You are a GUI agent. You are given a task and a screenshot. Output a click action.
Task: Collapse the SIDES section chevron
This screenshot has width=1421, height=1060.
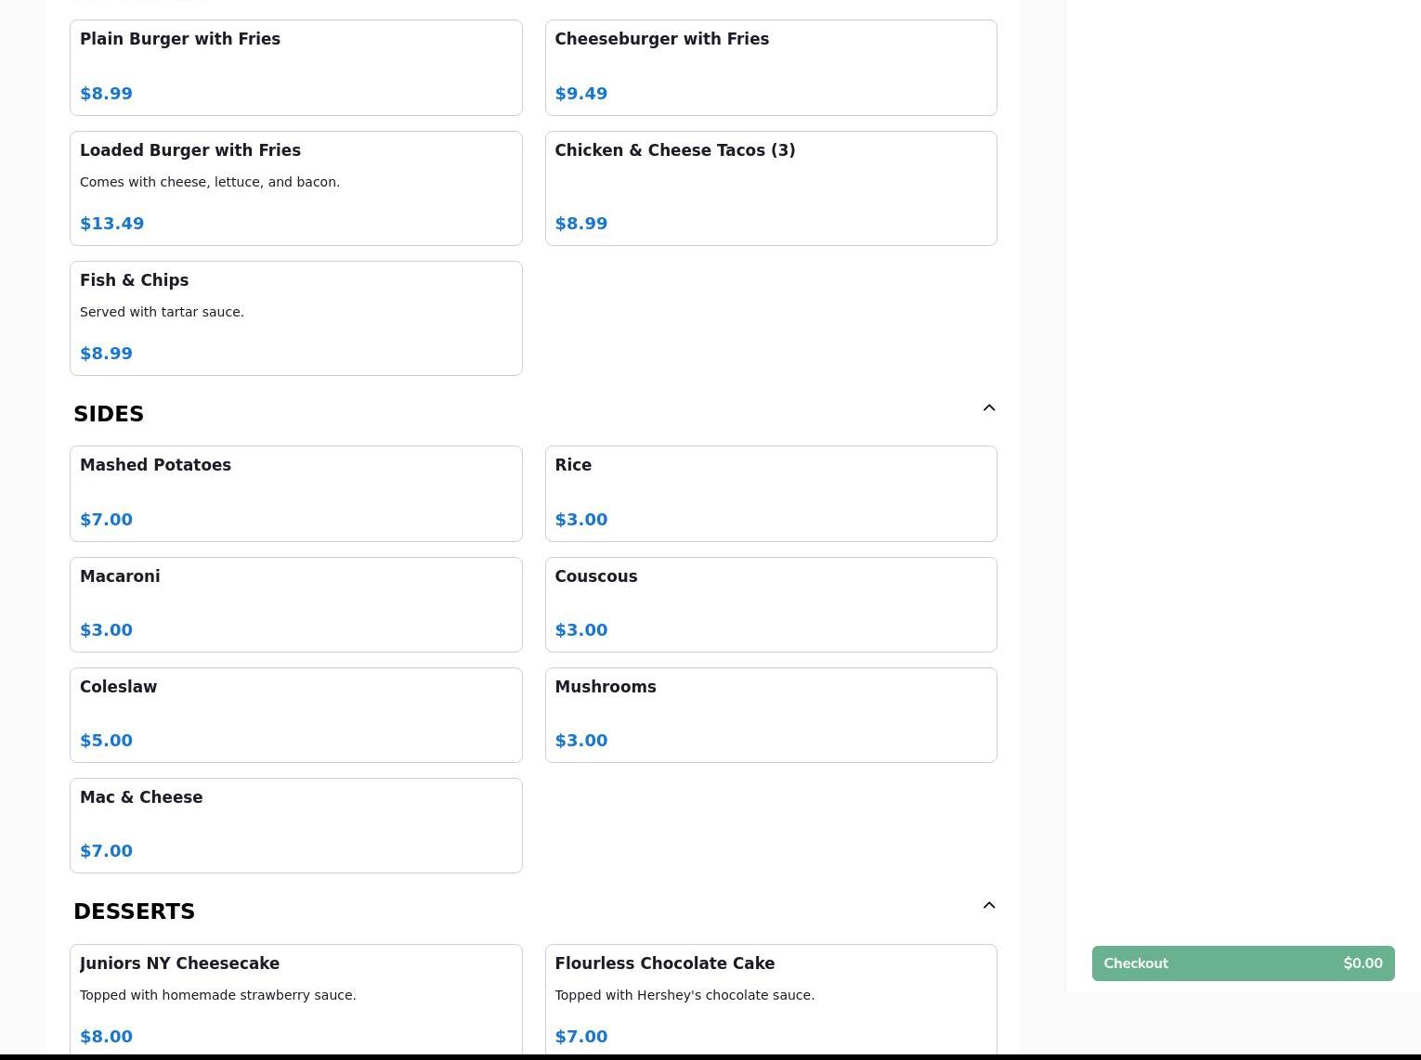coord(989,408)
